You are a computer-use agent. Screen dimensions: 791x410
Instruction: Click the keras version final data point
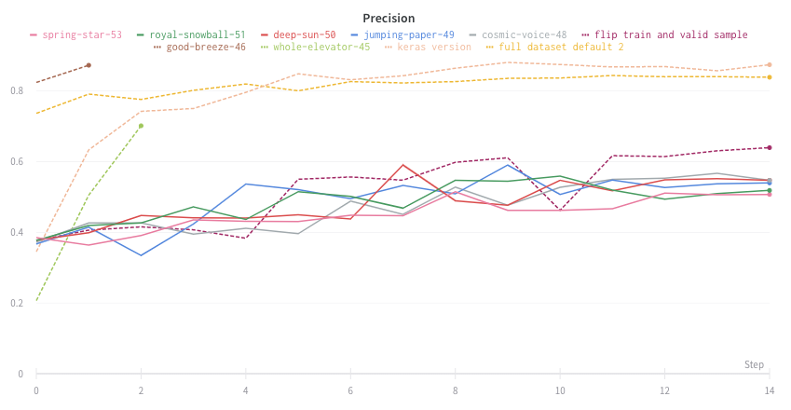pos(770,65)
